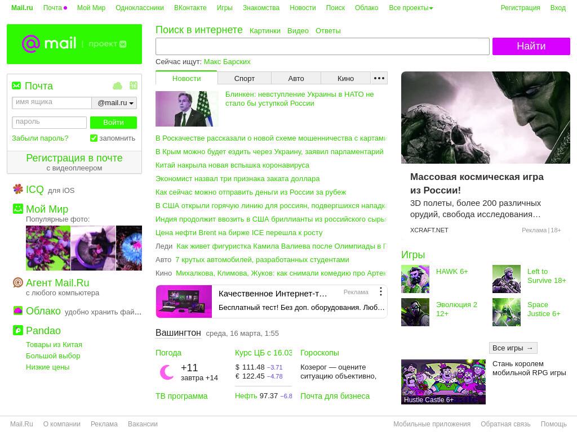Follow the Забыли пароль? link
Viewport: 577px width, 432px height.
click(x=40, y=138)
